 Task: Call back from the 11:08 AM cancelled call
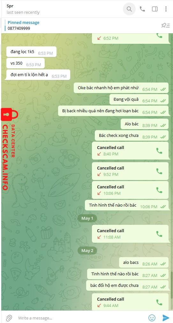(159, 234)
